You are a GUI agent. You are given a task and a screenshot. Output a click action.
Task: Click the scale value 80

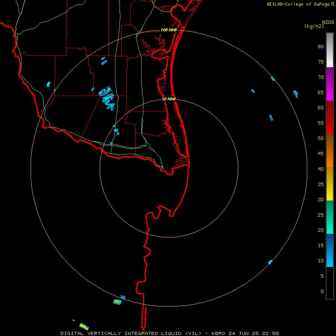pos(321,47)
